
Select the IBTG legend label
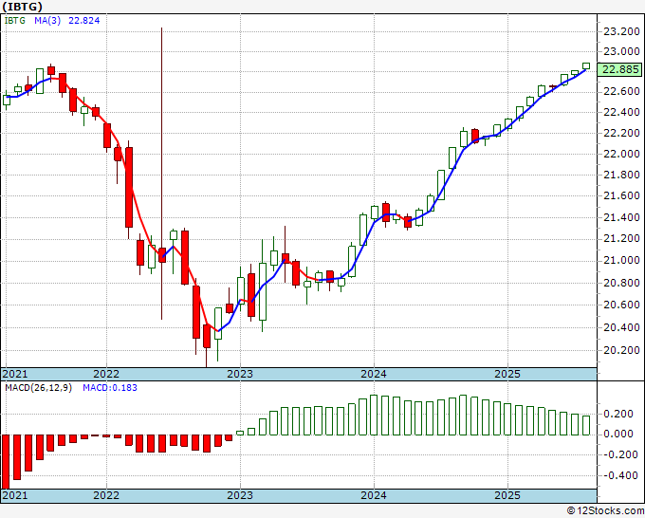[15, 21]
